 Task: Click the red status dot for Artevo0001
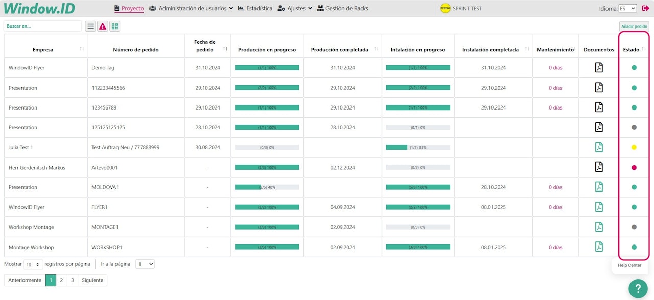[x=634, y=168]
